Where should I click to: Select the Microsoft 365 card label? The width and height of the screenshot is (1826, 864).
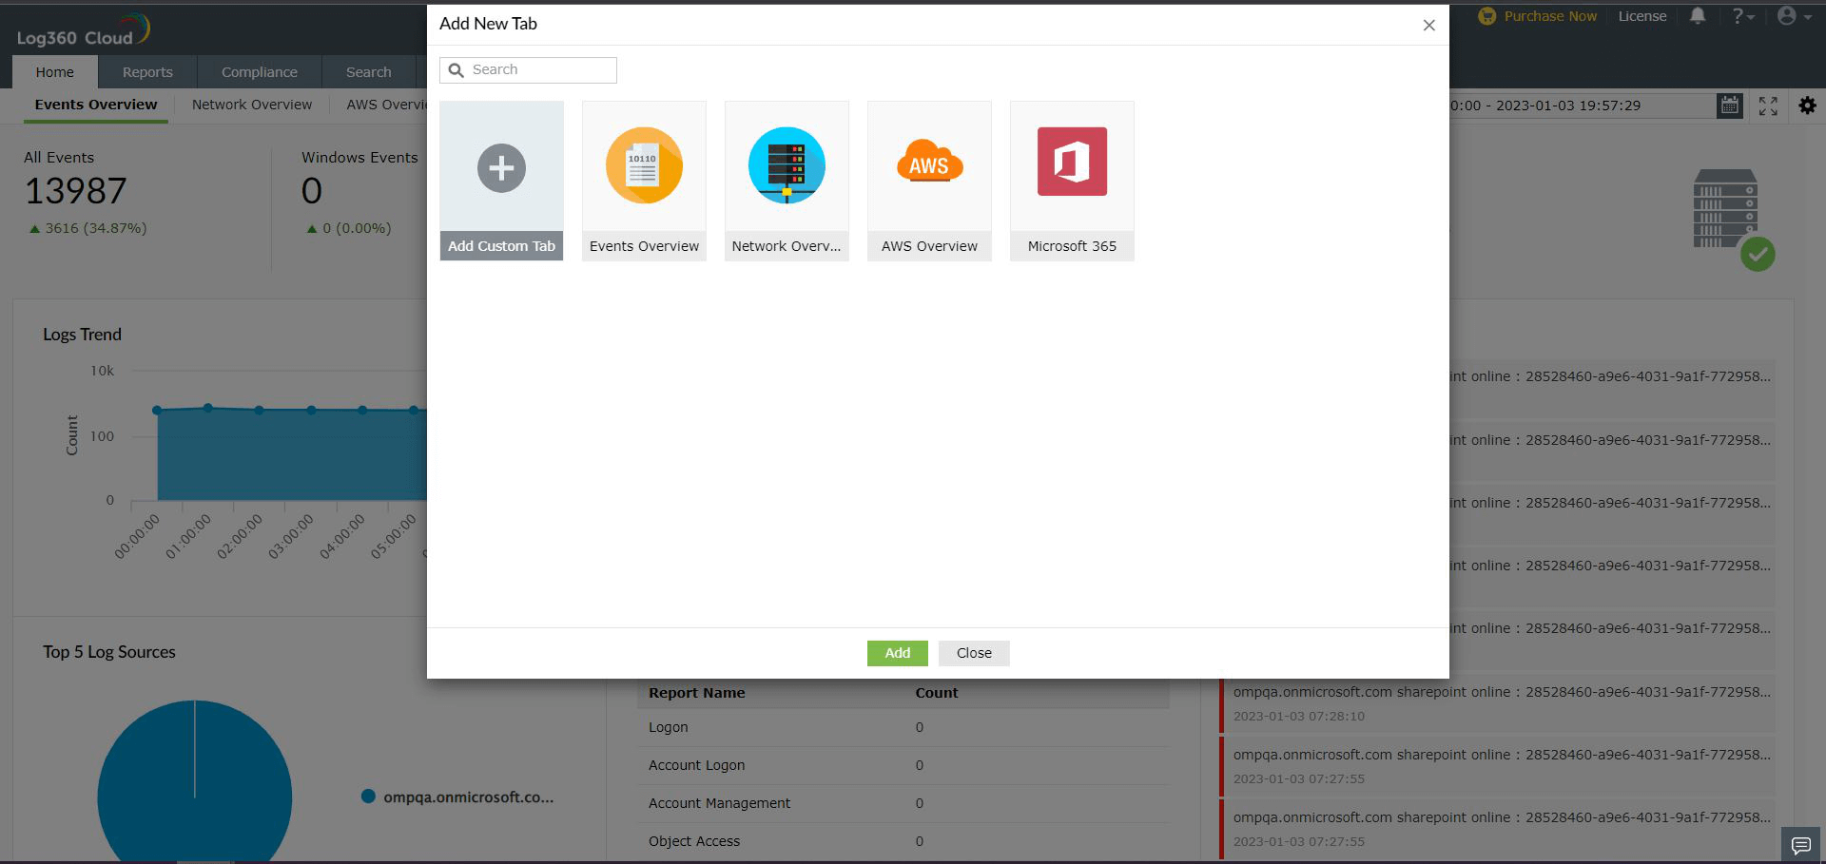(1072, 246)
